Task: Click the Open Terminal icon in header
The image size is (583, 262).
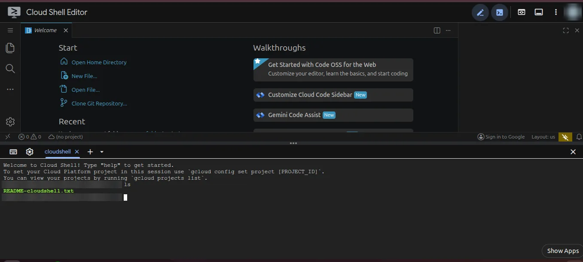Action: pos(500,12)
